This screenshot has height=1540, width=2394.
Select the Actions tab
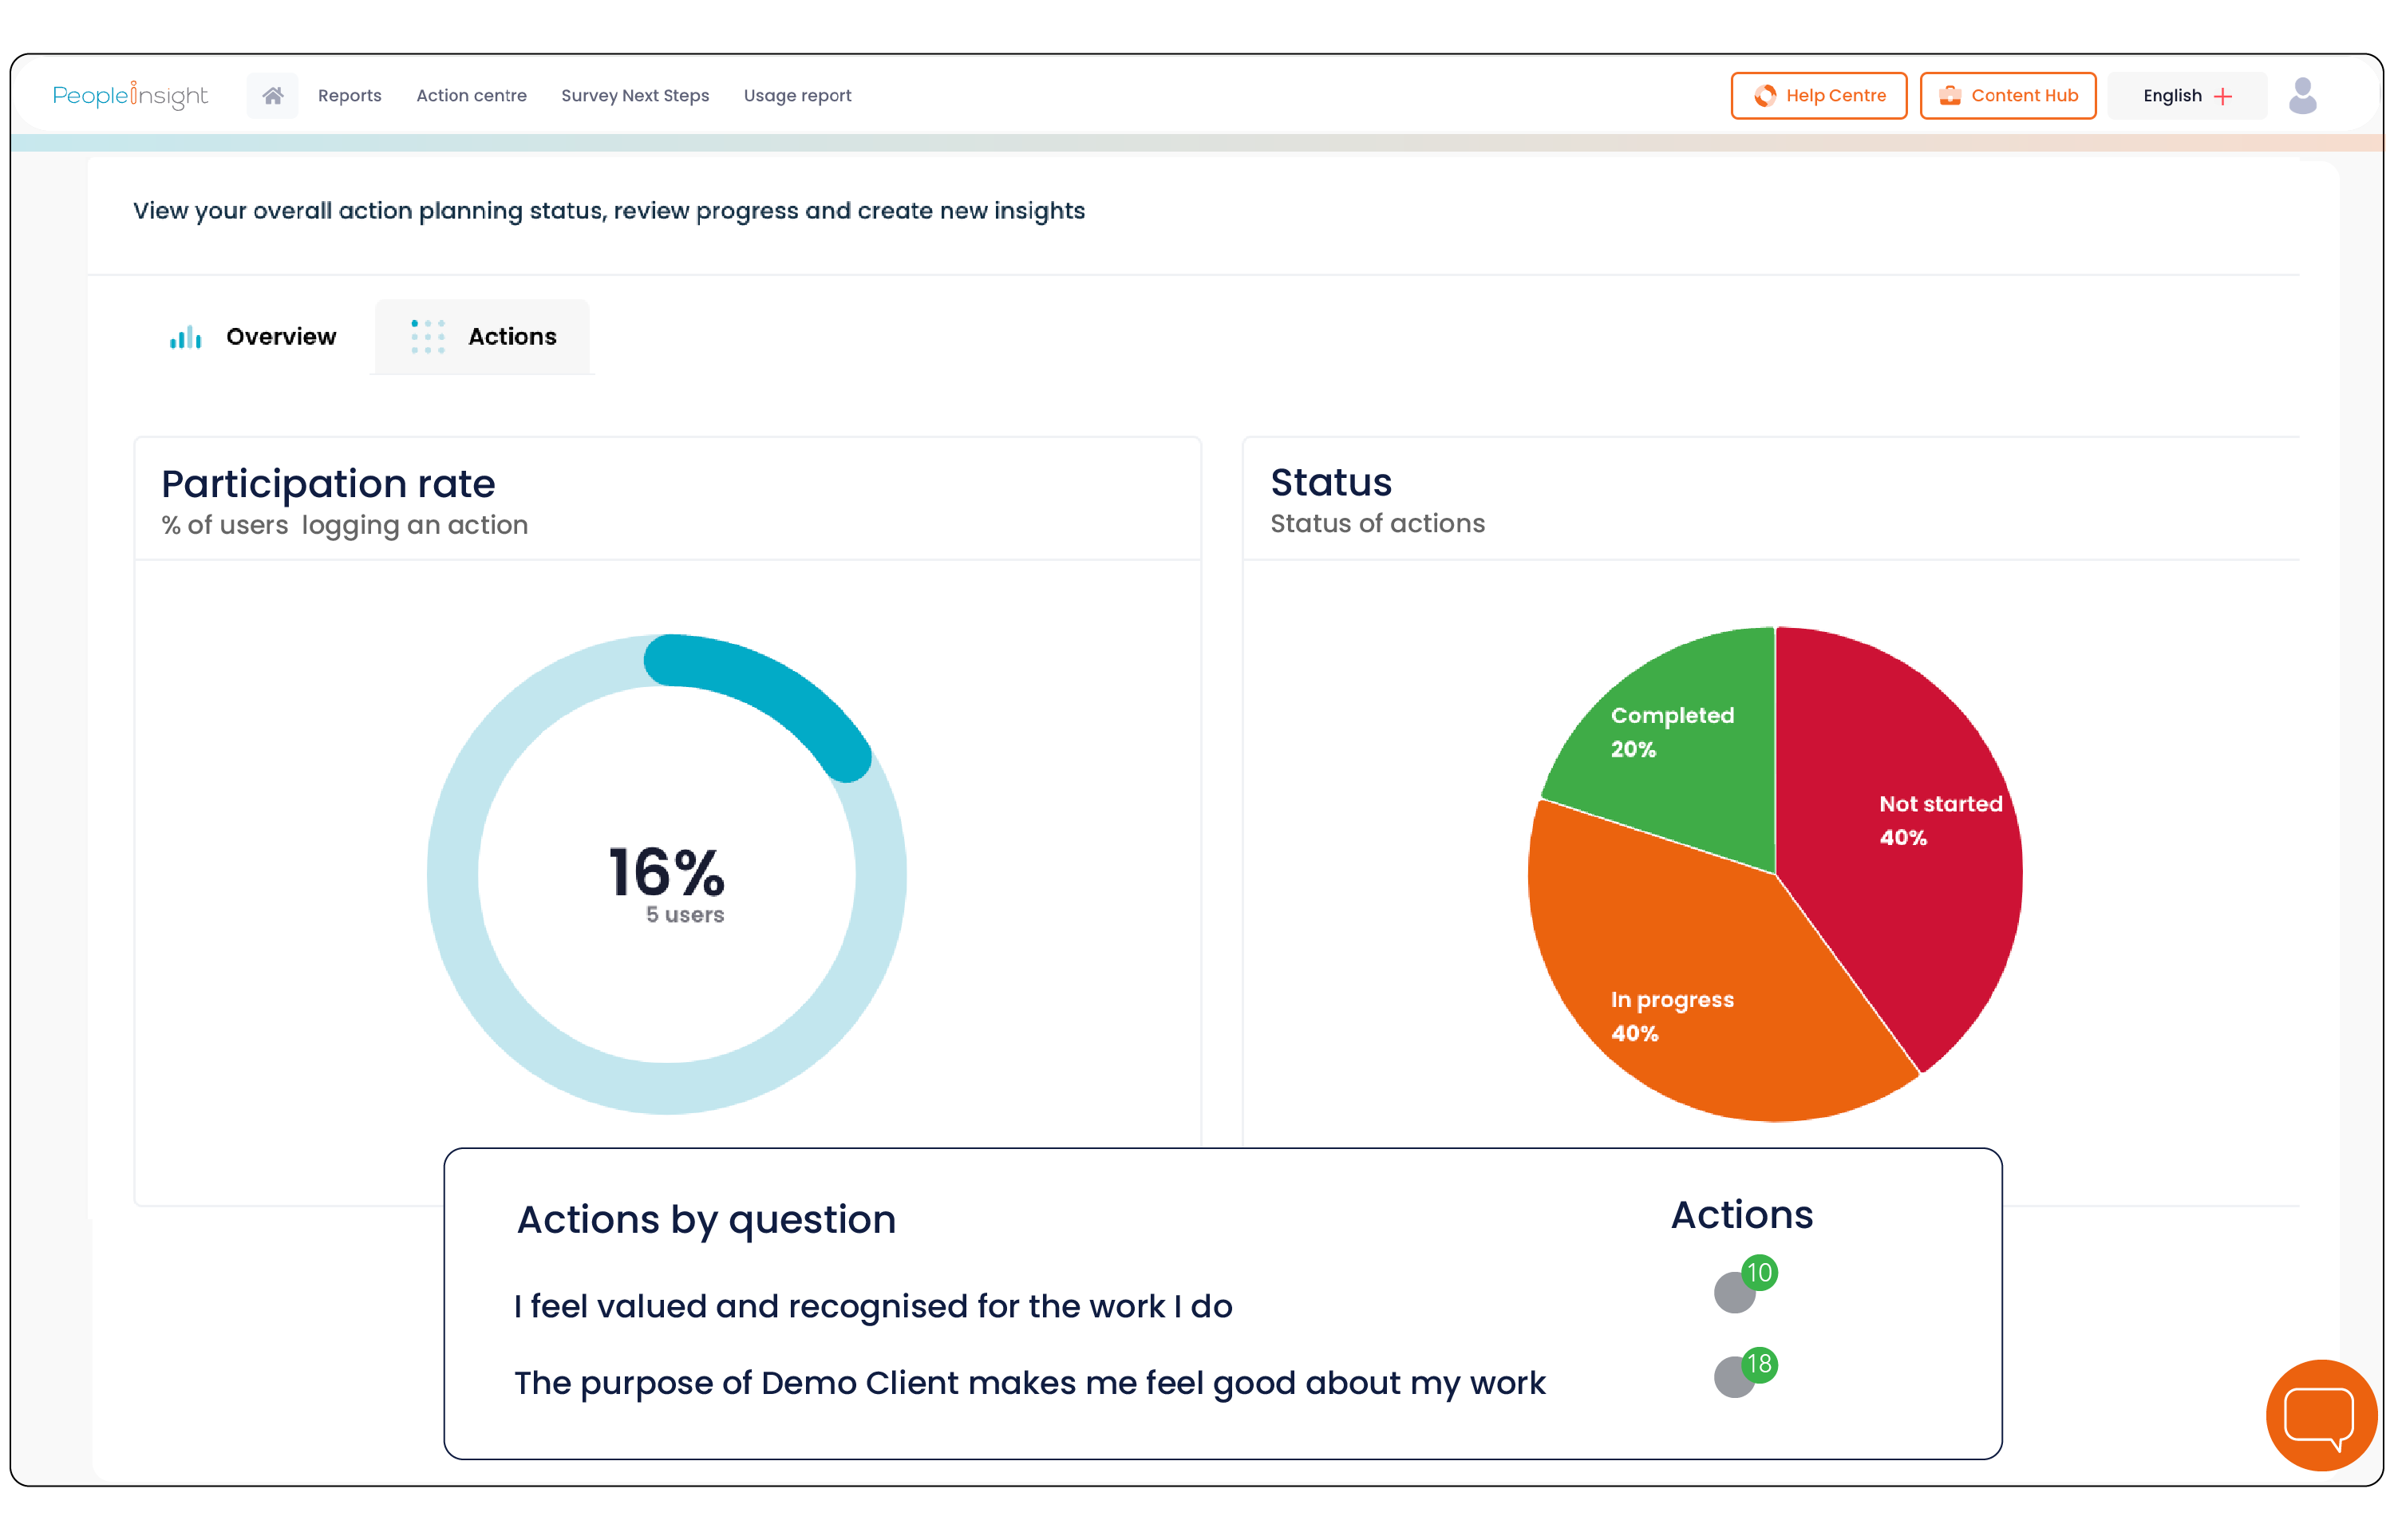pos(484,337)
